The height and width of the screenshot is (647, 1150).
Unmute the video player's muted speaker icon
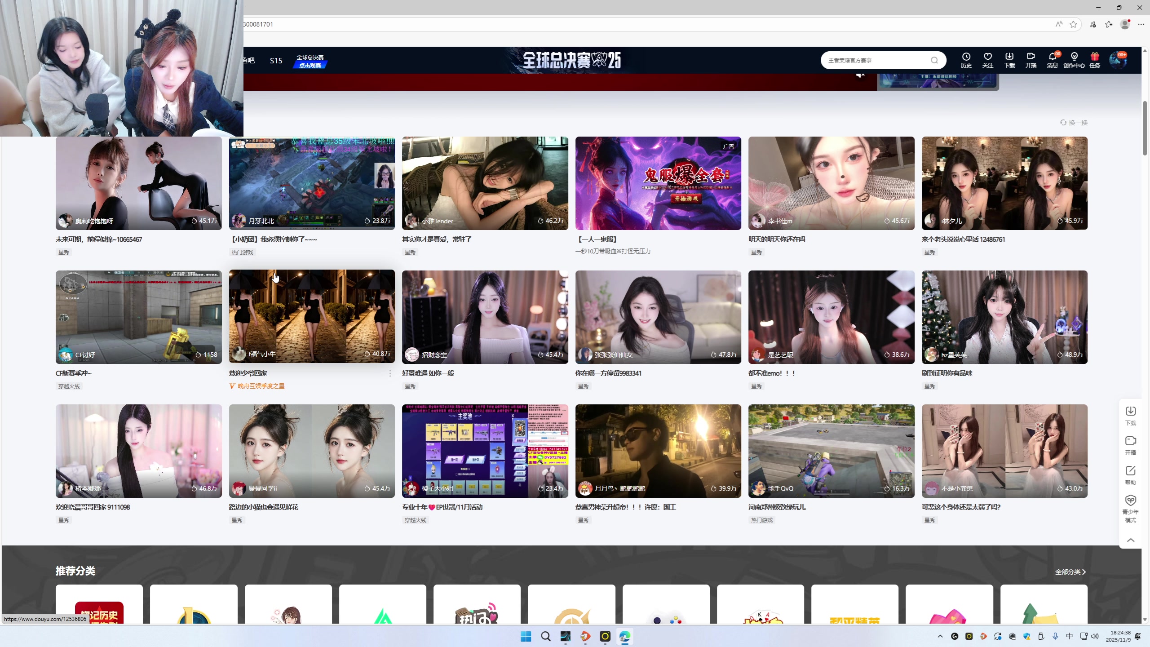[860, 75]
